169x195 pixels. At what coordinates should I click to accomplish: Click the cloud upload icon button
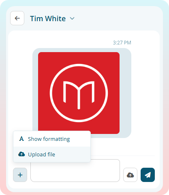(x=130, y=175)
